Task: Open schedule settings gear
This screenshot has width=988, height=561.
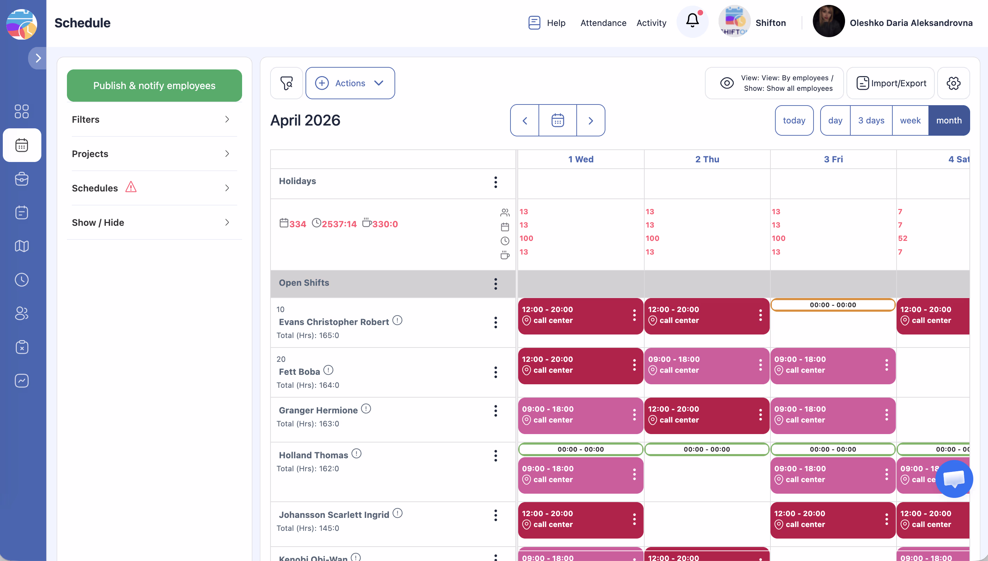Action: [x=953, y=83]
